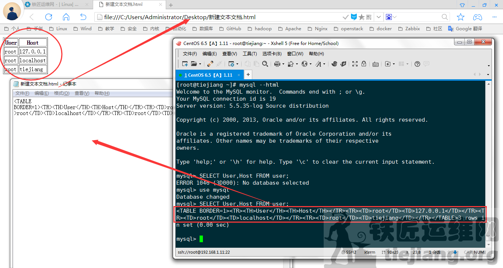Open Xshell 工具(T) menu
This screenshot has height=268, width=503.
[x=250, y=54]
